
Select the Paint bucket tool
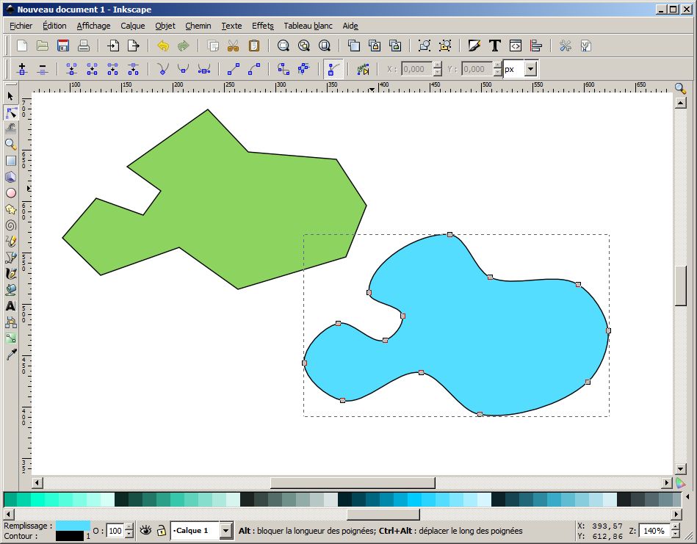point(11,290)
